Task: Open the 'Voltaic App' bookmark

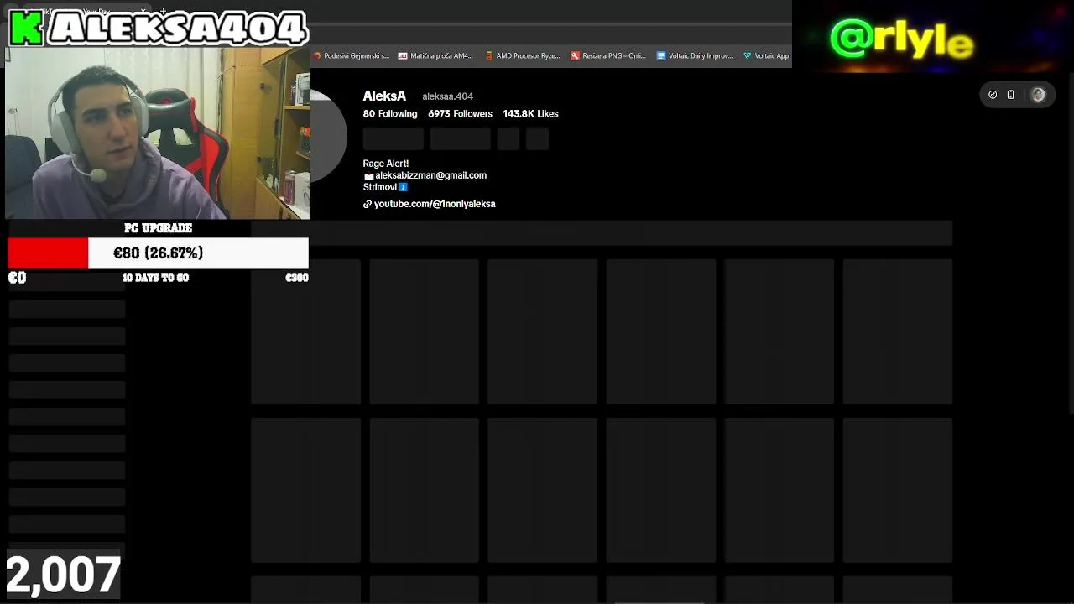Action: 766,56
